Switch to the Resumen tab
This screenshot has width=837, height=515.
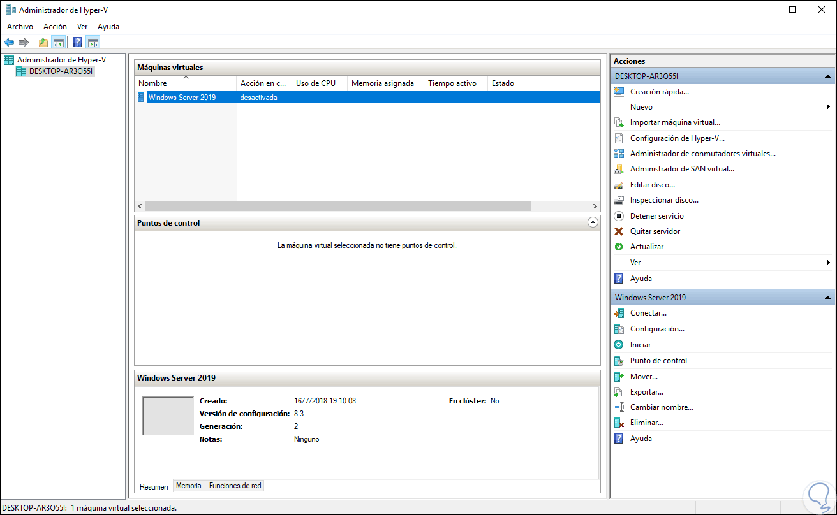(x=154, y=486)
